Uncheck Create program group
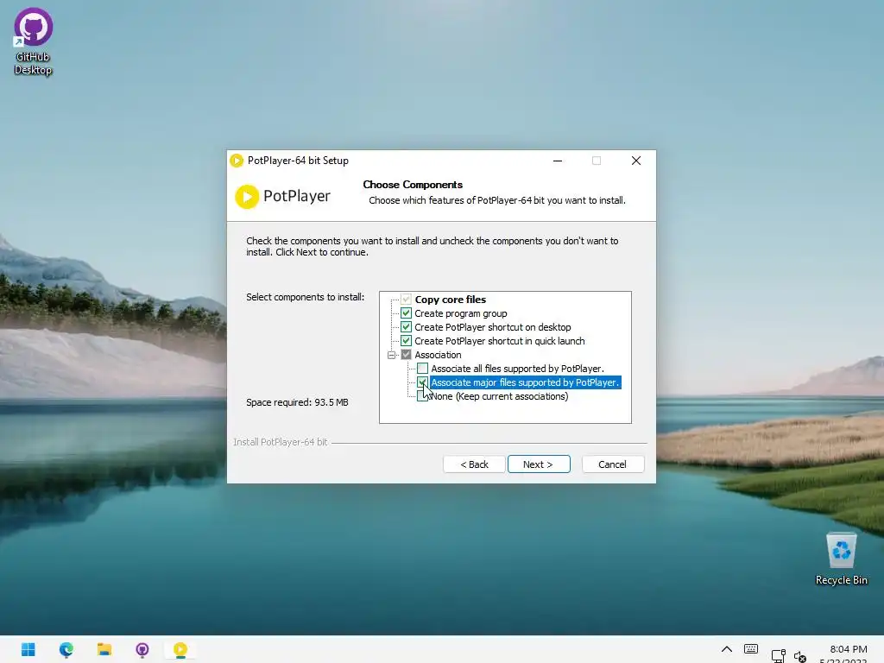The height and width of the screenshot is (663, 884). (406, 313)
